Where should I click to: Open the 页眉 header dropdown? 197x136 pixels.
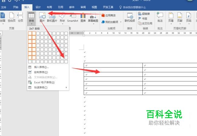coord(171,19)
